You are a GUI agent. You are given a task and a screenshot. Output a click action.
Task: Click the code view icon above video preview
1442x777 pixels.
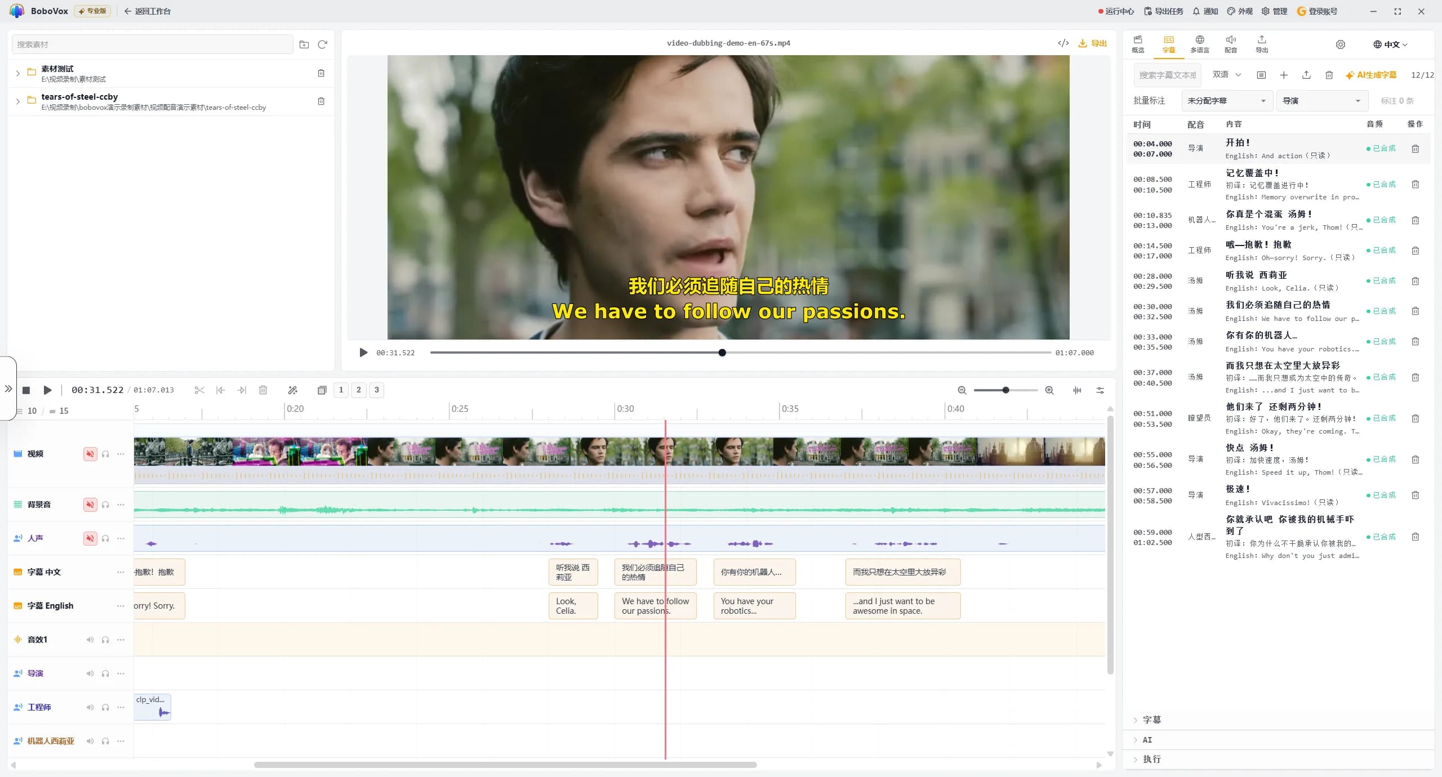click(x=1063, y=43)
